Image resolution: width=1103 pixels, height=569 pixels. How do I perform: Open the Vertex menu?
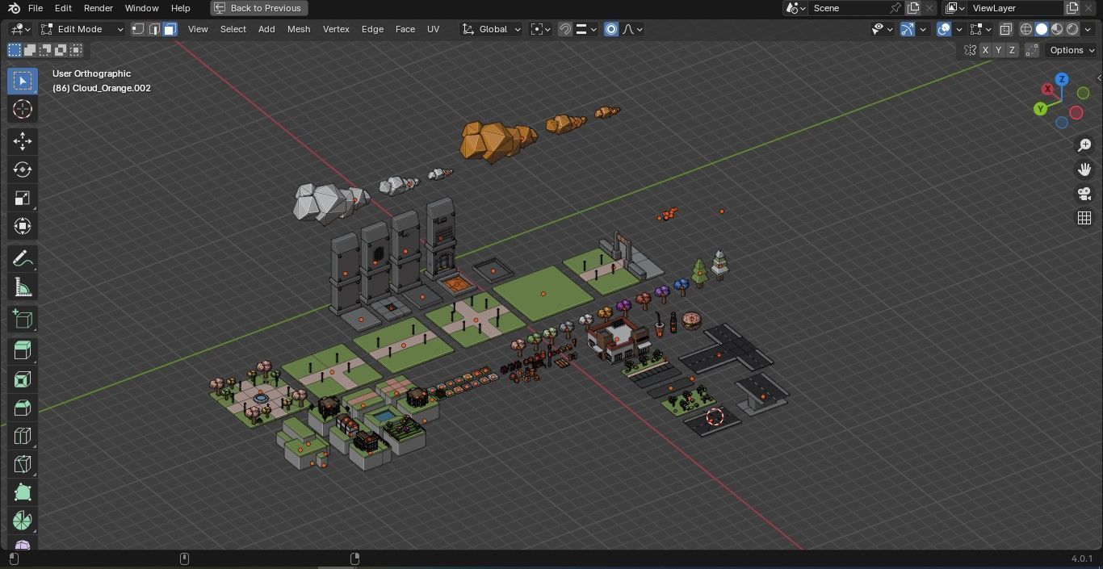coord(336,29)
